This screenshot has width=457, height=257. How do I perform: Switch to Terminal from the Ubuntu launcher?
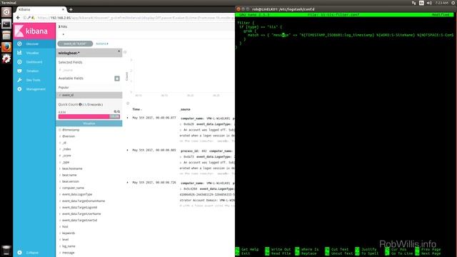click(6, 24)
